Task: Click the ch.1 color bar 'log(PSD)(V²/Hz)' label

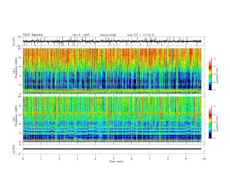Action: pyautogui.click(x=217, y=76)
